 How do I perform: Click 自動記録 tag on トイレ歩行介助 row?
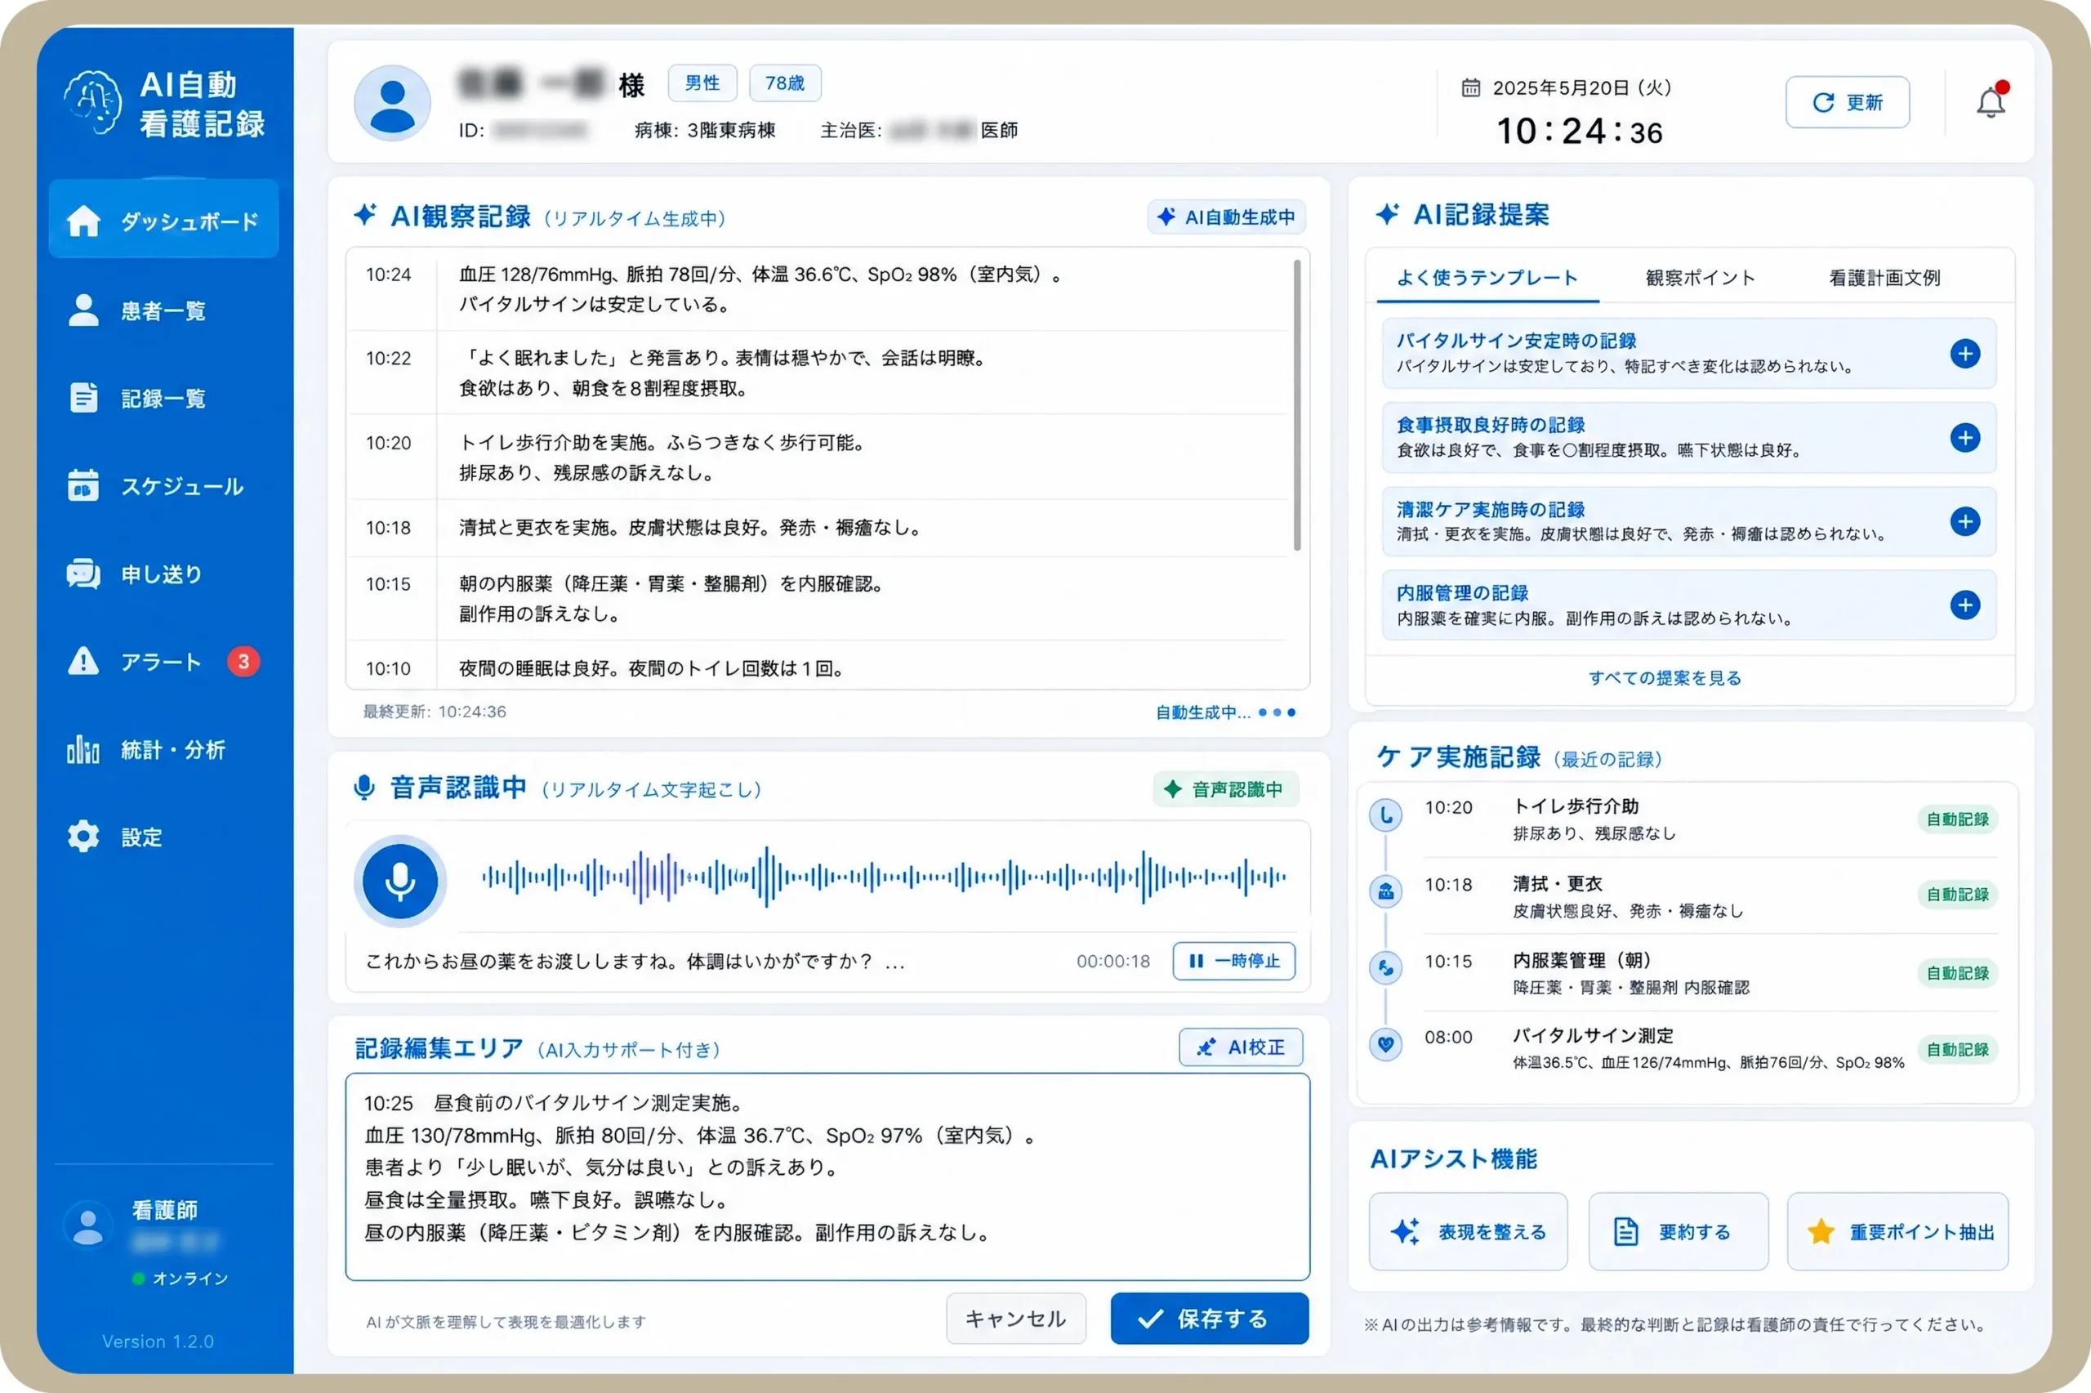[x=1957, y=819]
